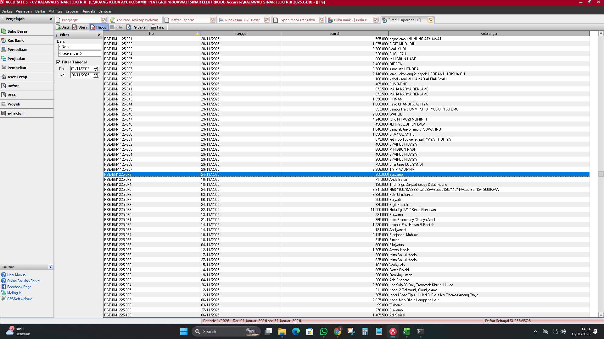
Task: Toggle the Filter toolbar button
Action: [116, 27]
